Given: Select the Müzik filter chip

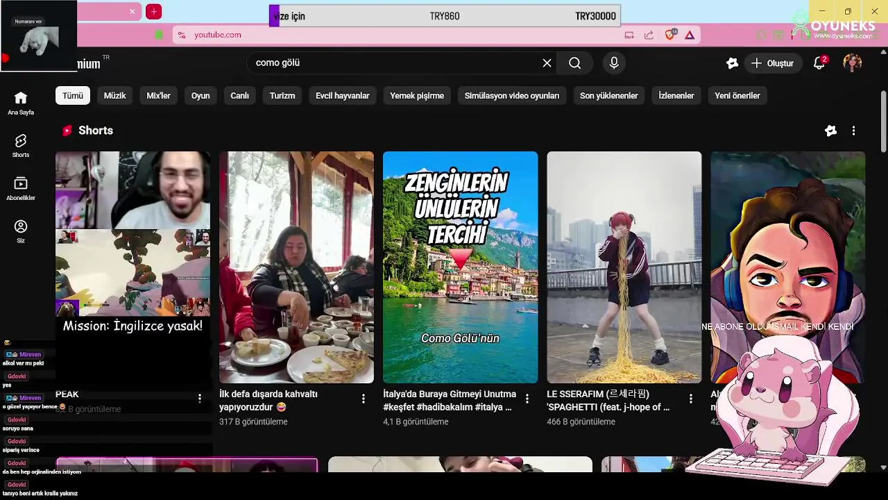Looking at the screenshot, I should 115,96.
